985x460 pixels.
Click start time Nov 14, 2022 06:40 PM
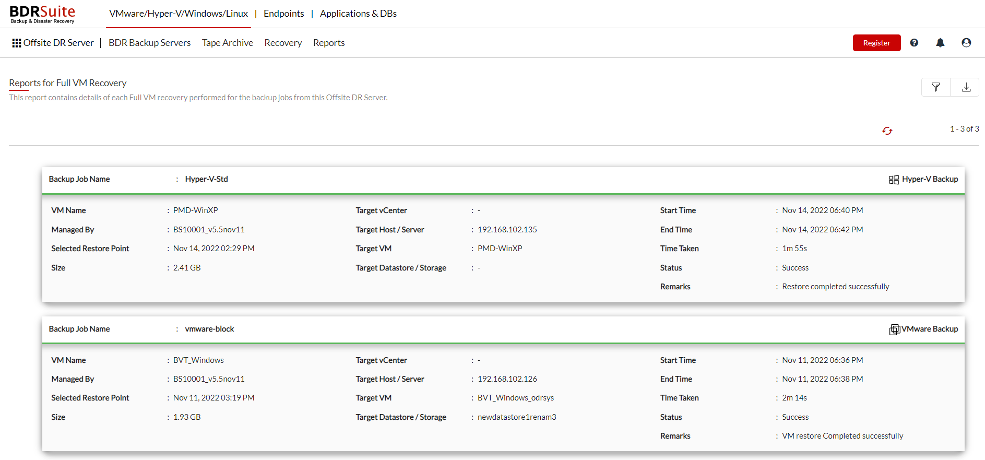coord(823,210)
